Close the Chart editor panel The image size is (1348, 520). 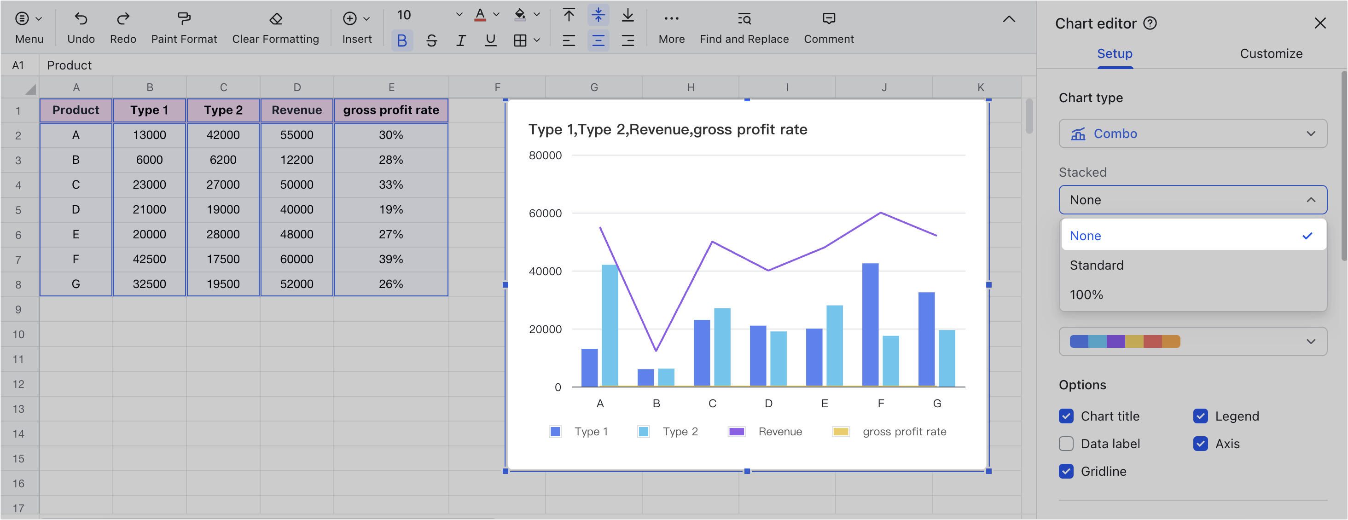pos(1320,23)
